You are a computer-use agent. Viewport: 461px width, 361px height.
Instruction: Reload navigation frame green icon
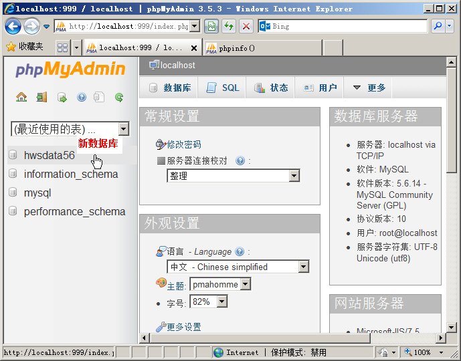click(119, 97)
